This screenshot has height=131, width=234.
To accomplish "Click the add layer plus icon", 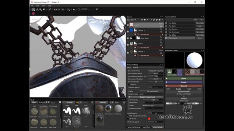I will tap(151, 20).
